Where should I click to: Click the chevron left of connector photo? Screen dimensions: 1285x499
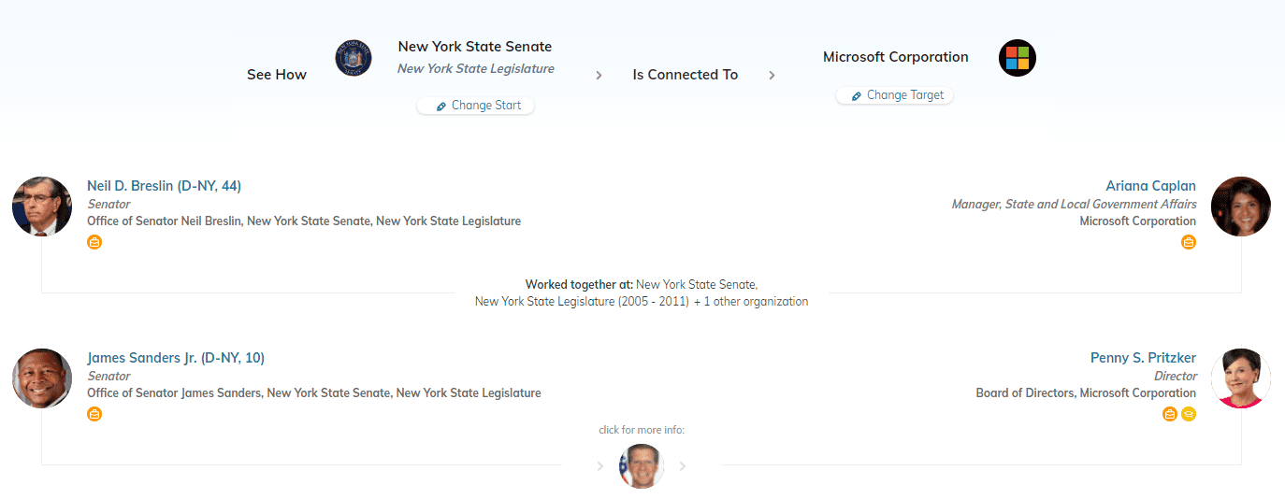[600, 466]
